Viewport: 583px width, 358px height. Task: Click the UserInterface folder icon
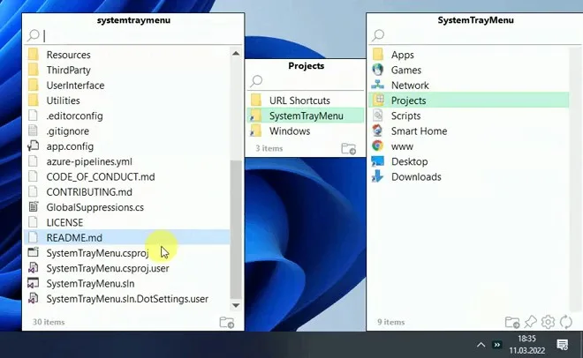click(34, 86)
